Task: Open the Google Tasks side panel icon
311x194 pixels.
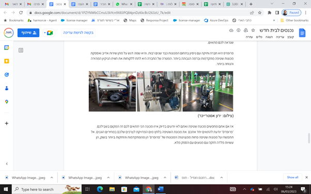Action: [7, 75]
